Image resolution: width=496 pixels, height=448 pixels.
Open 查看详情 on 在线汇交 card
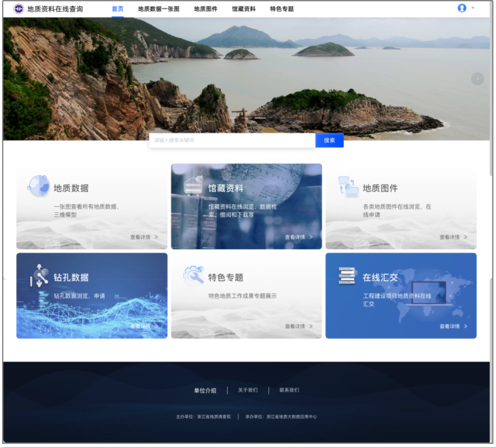coord(453,326)
